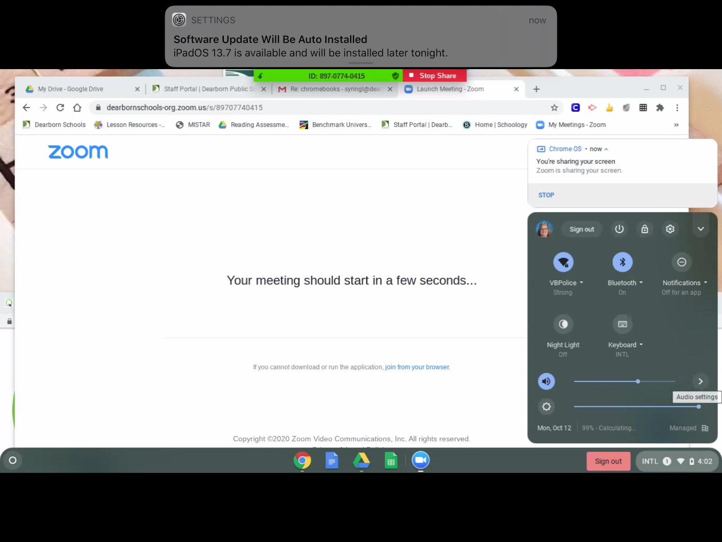Open Google Docs from the shelf

332,461
